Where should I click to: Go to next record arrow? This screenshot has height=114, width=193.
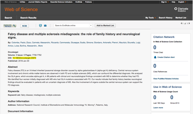coord(189,23)
